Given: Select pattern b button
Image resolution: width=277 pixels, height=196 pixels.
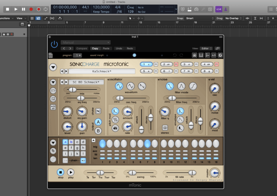Looking at the screenshot, I should tap(71, 142).
